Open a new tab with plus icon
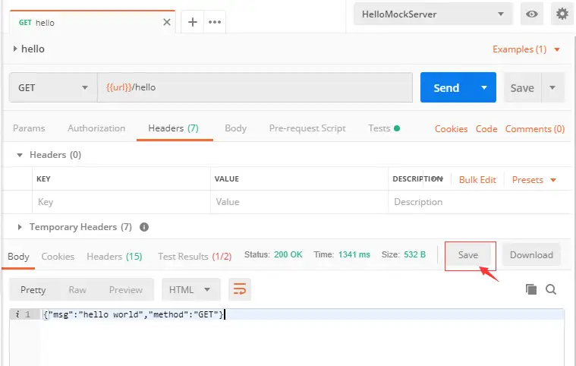Screen dimensions: 576x366 click(x=193, y=22)
